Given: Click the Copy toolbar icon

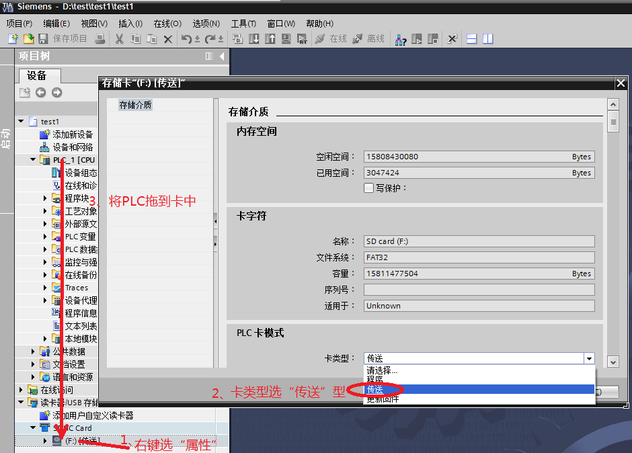Looking at the screenshot, I should 135,39.
